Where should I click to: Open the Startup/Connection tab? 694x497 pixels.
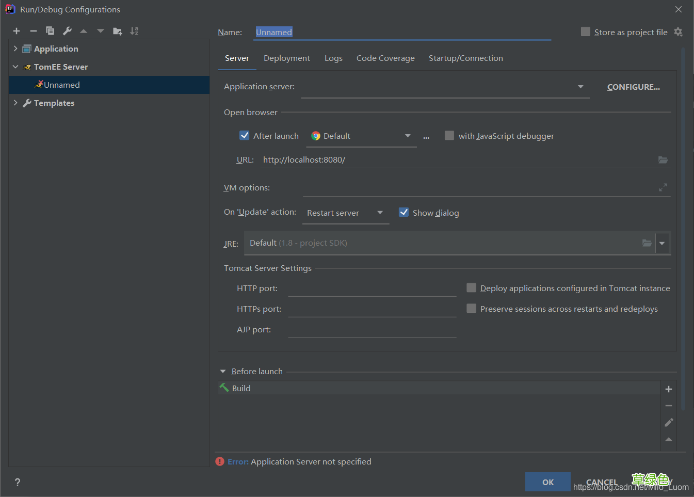coord(465,58)
